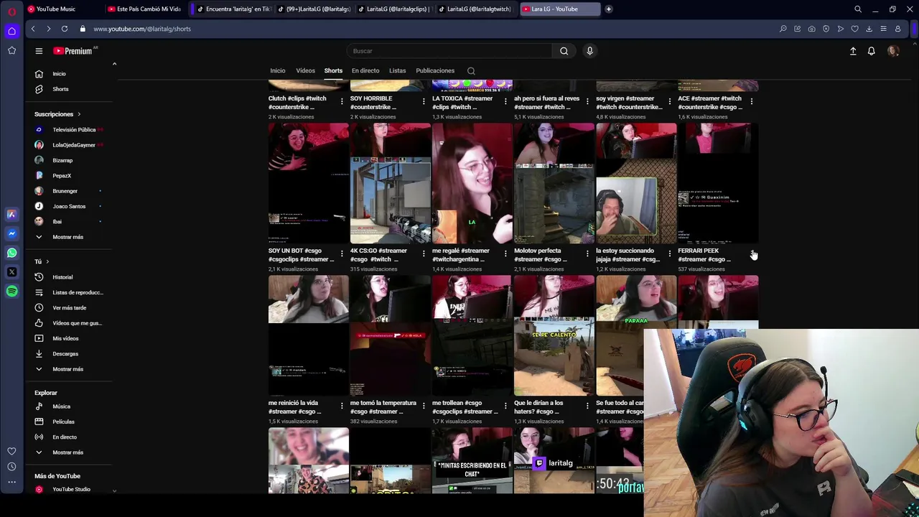Click the search magnifier button beside Buscar
The width and height of the screenshot is (919, 517).
click(564, 51)
